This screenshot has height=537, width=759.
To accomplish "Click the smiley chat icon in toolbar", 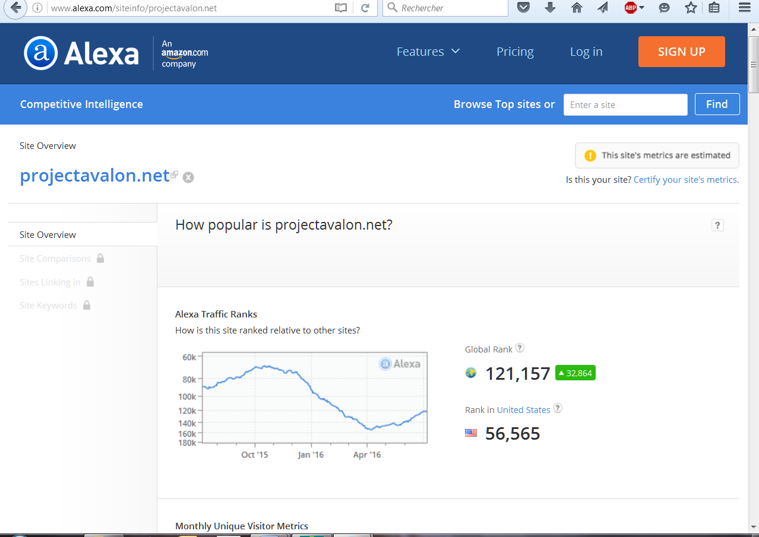I will (665, 8).
